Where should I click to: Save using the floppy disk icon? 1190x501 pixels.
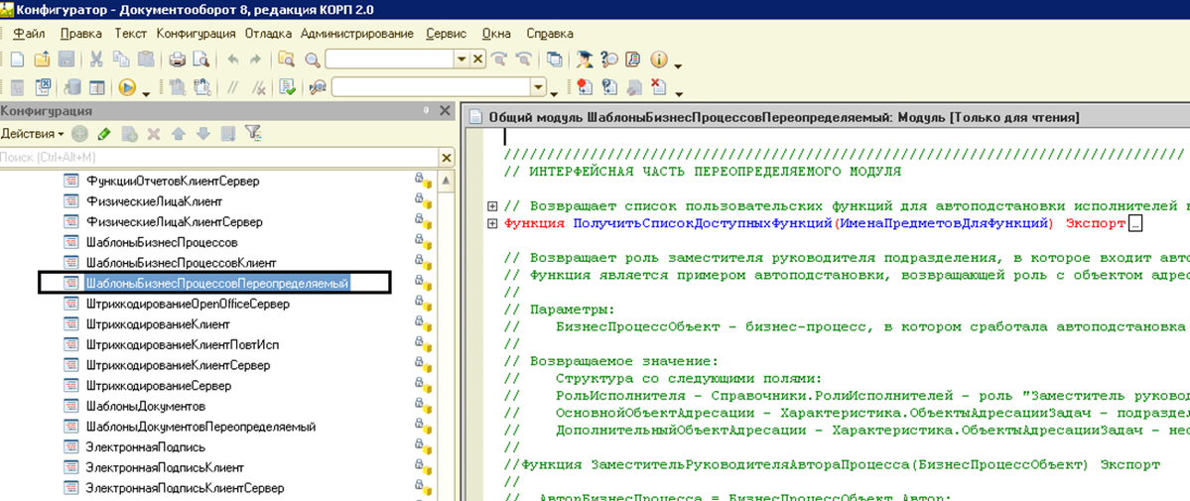[66, 60]
